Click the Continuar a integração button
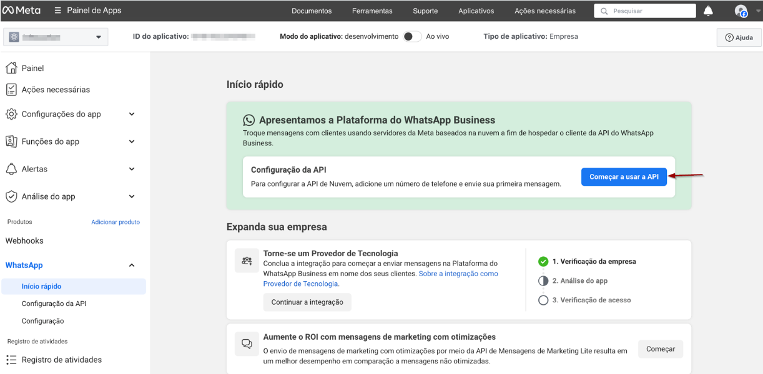The height and width of the screenshot is (374, 763). (307, 302)
